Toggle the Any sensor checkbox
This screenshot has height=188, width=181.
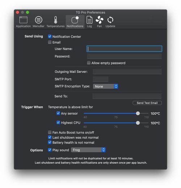58,113
